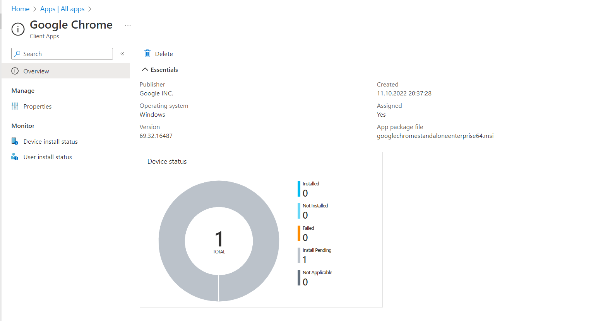Image resolution: width=591 pixels, height=321 pixels.
Task: Click the 'Client Apps' subtitle
Action: [45, 36]
